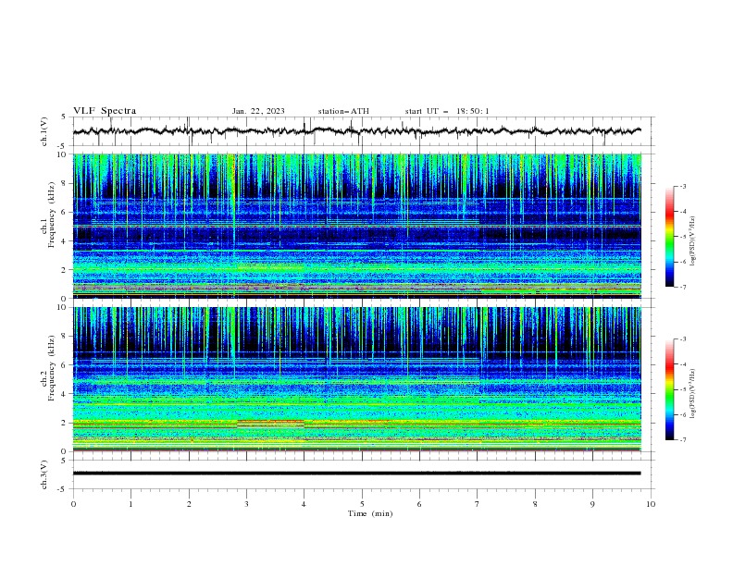Viewport: 733px width, 566px height.
Task: Select the date text "Jan. 22, 2023"
Action: tap(258, 111)
